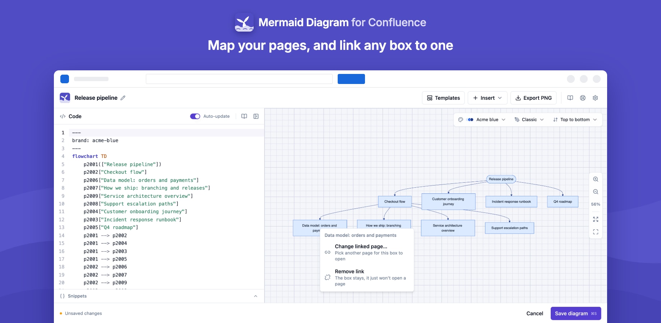The width and height of the screenshot is (661, 323).
Task: Click the address bar input field
Action: pyautogui.click(x=239, y=79)
